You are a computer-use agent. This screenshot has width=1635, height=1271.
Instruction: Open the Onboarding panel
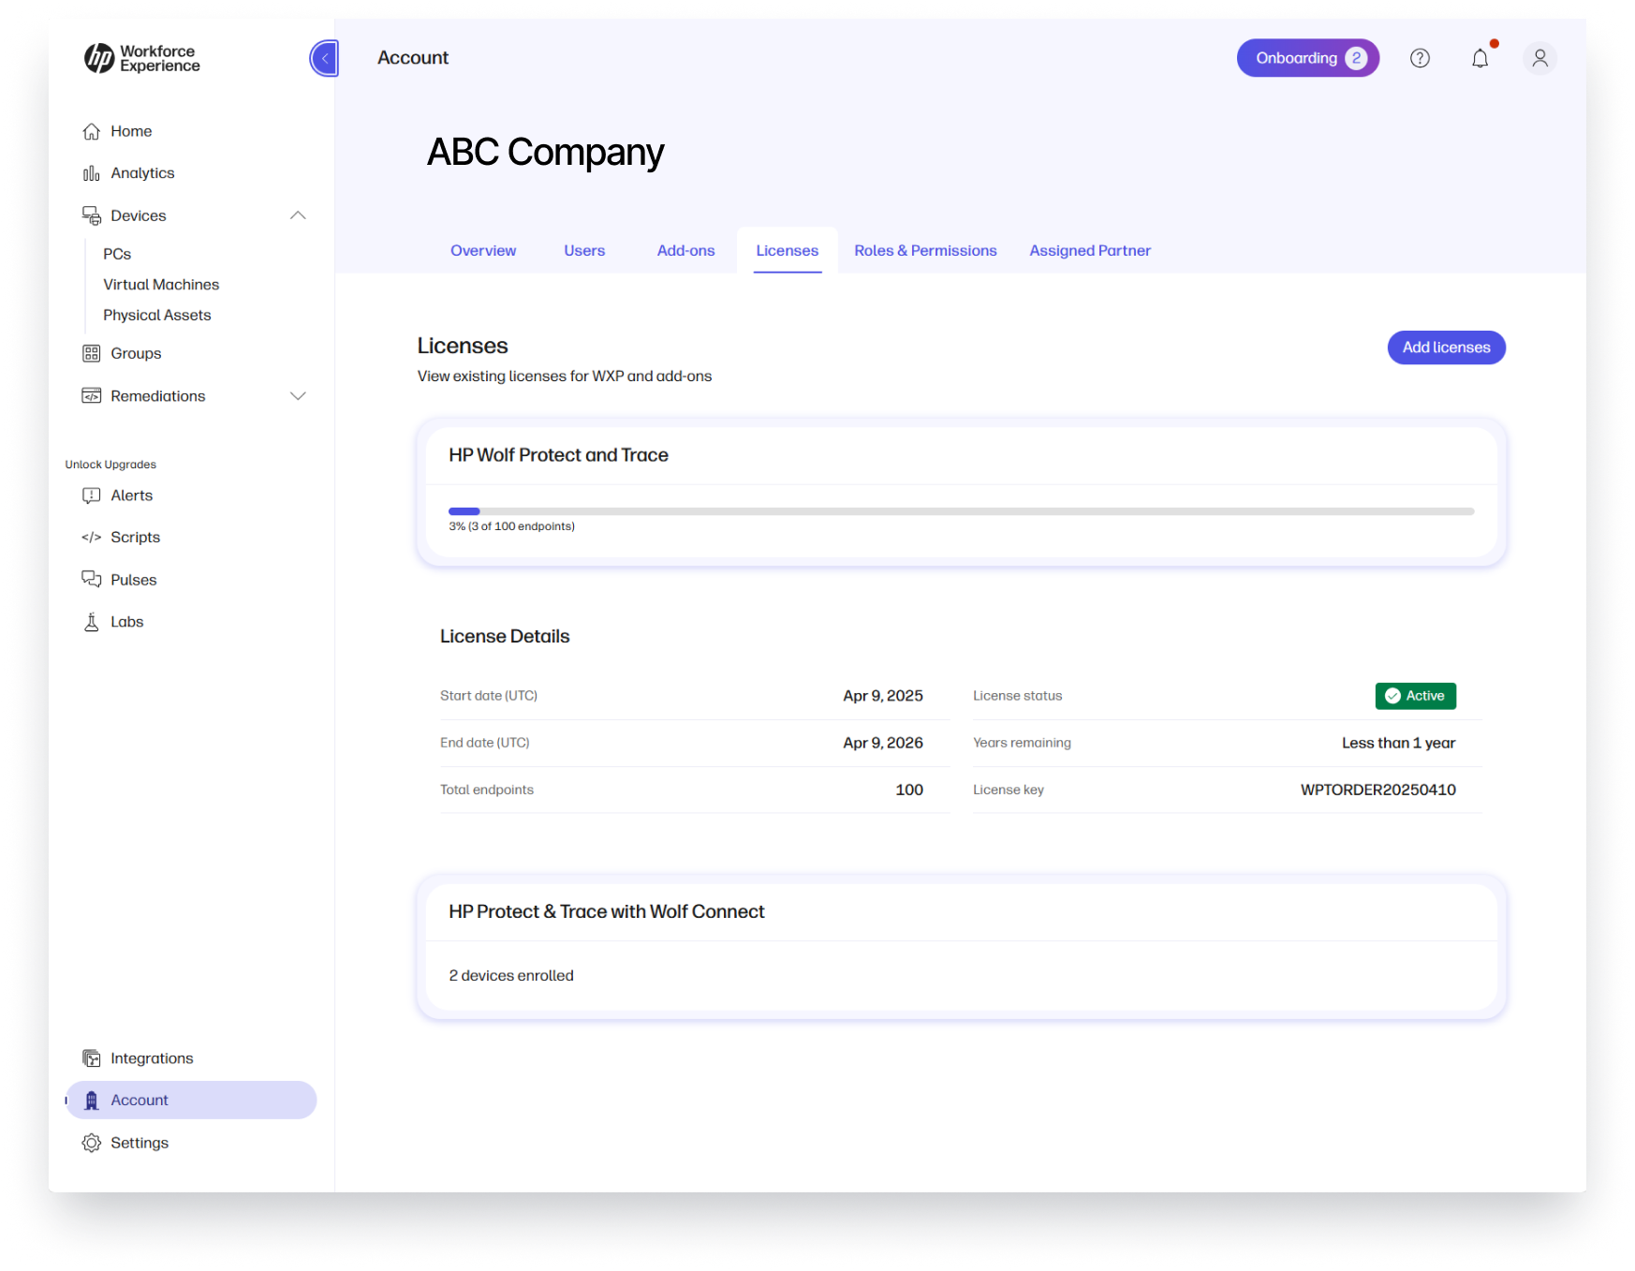tap(1307, 57)
